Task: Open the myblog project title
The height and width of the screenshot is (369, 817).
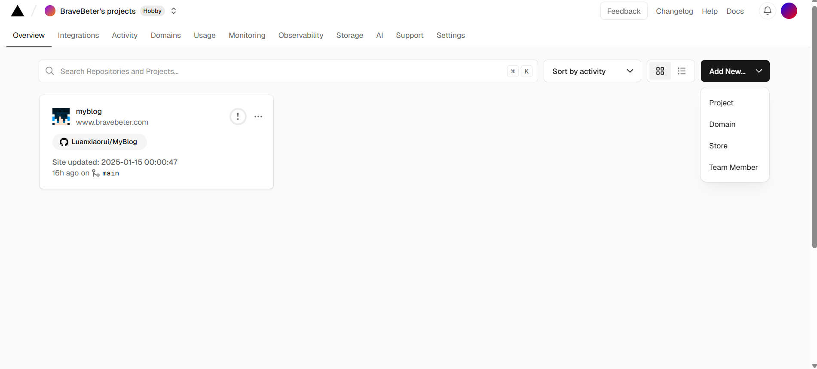Action: click(x=89, y=111)
